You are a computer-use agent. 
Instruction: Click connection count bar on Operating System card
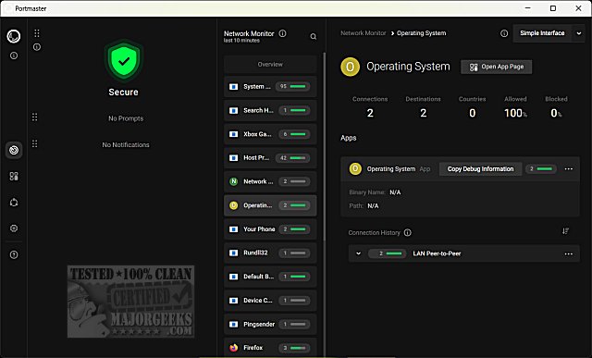(540, 168)
